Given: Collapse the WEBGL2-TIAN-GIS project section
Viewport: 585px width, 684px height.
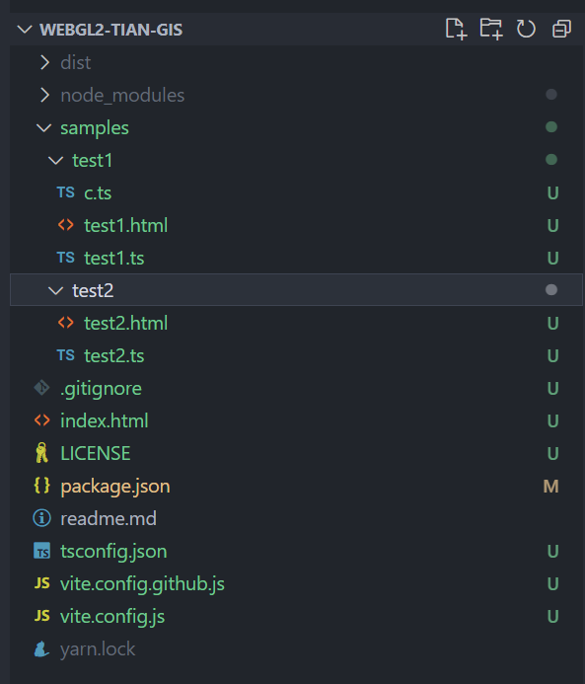Looking at the screenshot, I should (25, 30).
